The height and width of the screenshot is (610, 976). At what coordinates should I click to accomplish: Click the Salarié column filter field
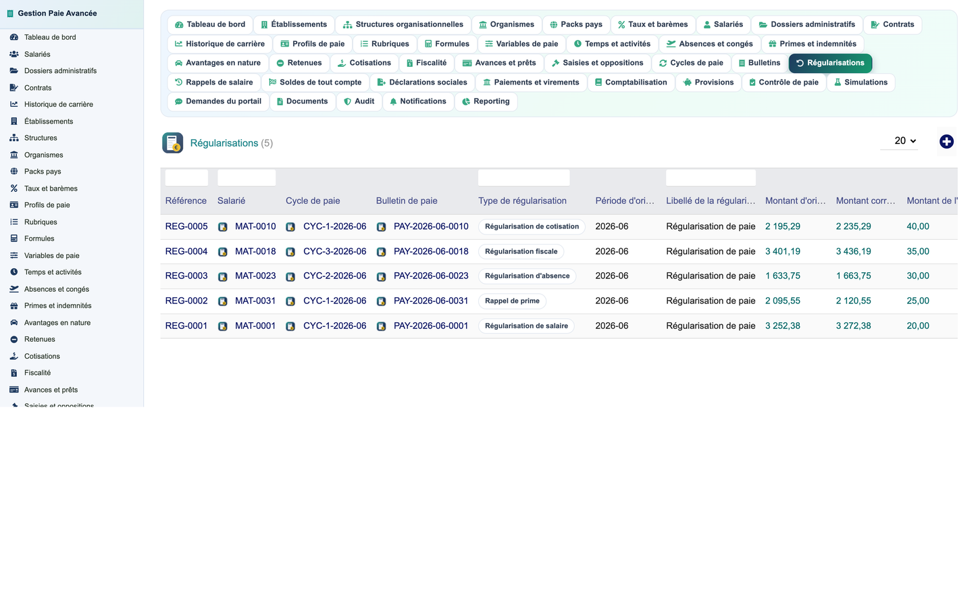coord(247,178)
